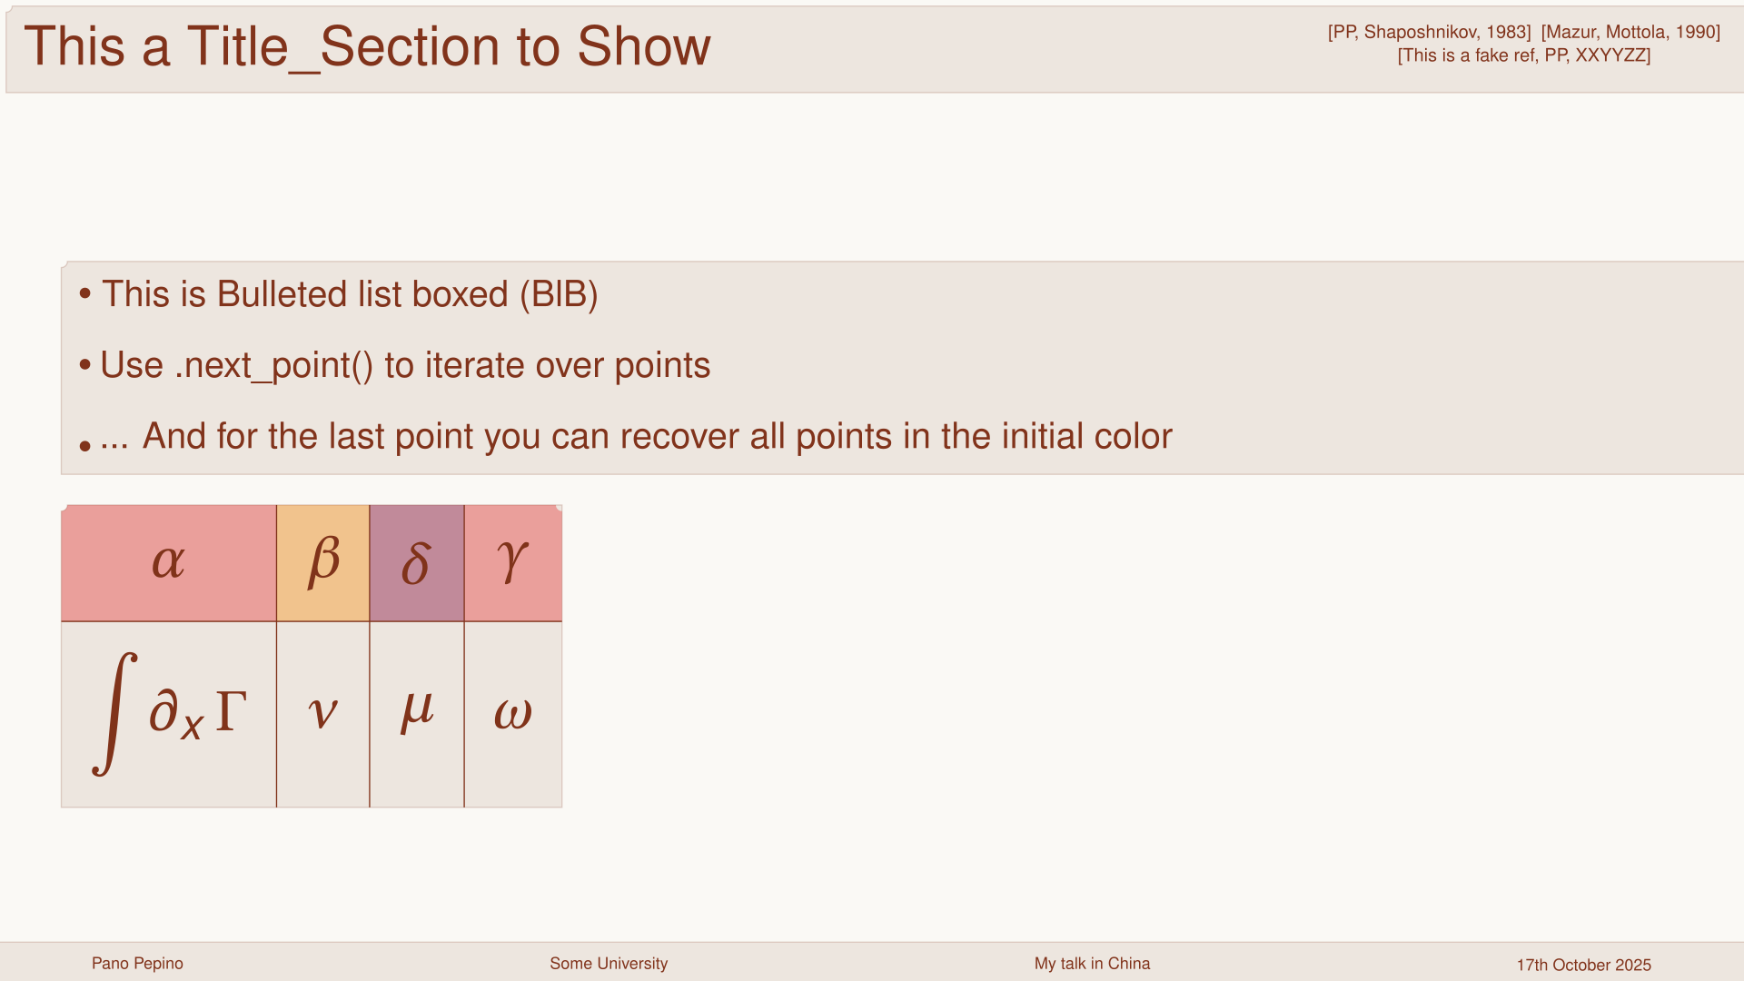
Task: Open the Mazur, Mottola 1990 reference
Action: [x=1630, y=33]
